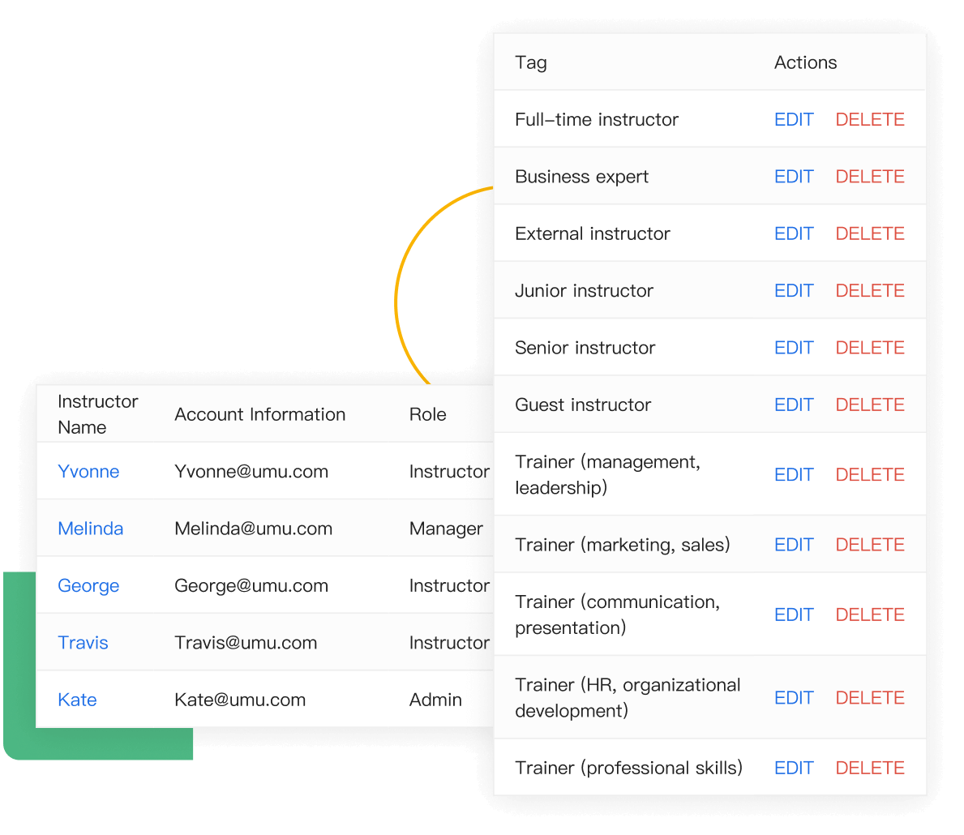Edit Trainer (management, leadership) tag

tap(793, 475)
